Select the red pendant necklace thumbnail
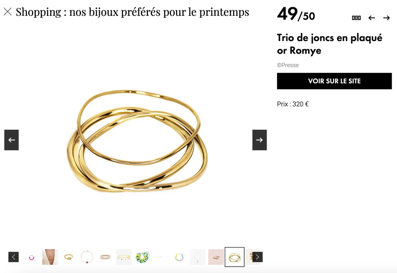 tap(87, 257)
